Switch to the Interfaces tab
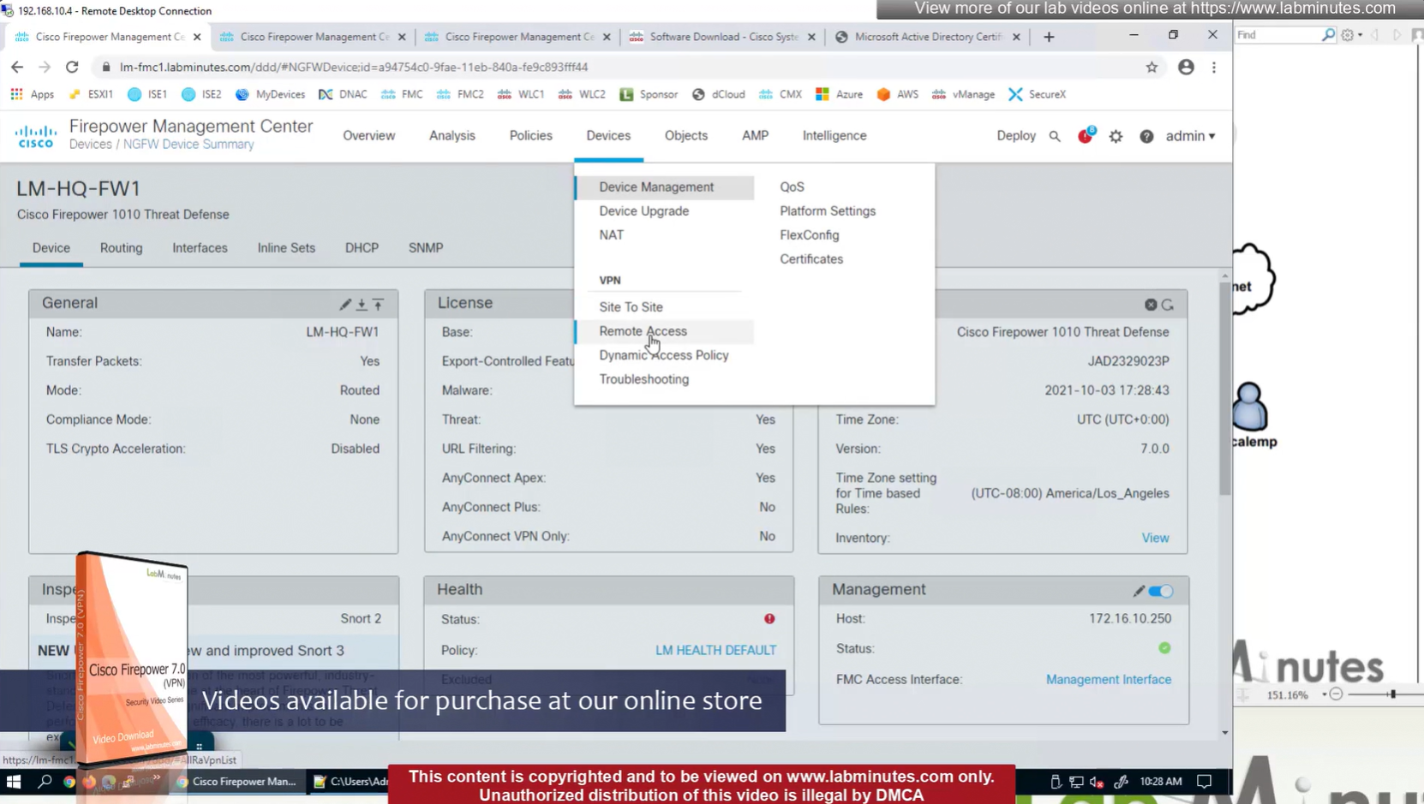This screenshot has height=804, width=1424. tap(200, 247)
